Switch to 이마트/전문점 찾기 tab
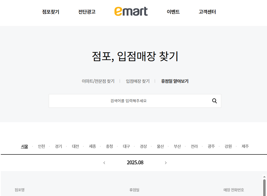267x196 pixels. point(98,81)
